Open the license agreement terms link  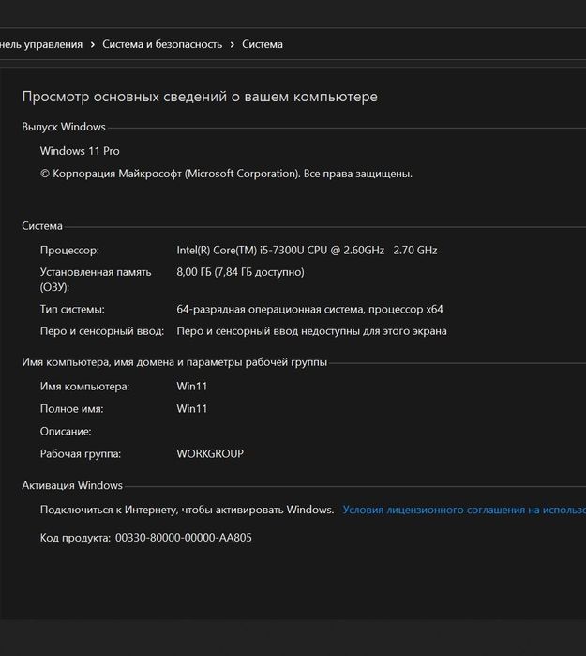pos(464,510)
